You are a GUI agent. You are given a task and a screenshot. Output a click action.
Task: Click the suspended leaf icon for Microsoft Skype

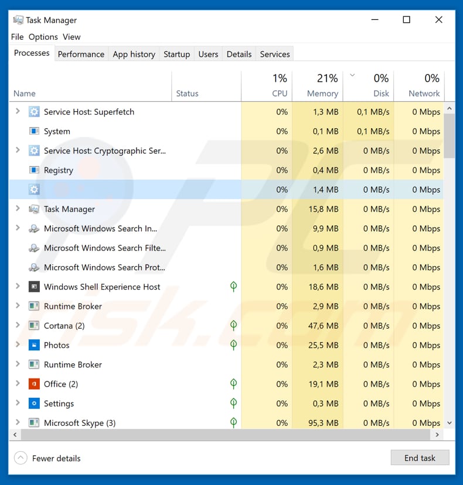click(x=234, y=422)
